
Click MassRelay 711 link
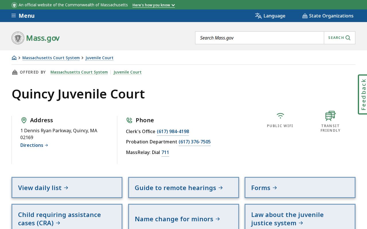[165, 152]
